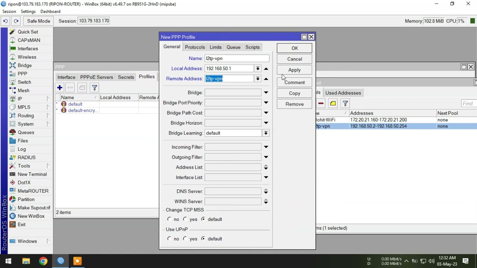Switch to Scripts tab
477x268 pixels.
tap(252, 47)
